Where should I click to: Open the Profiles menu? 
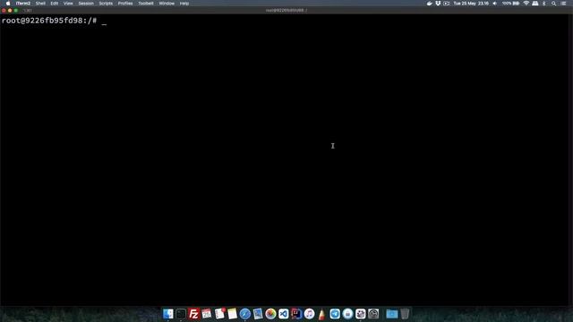coord(125,4)
